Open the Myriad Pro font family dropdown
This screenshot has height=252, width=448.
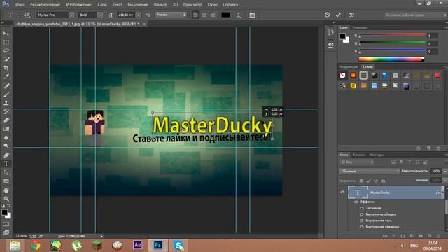[x=71, y=15]
